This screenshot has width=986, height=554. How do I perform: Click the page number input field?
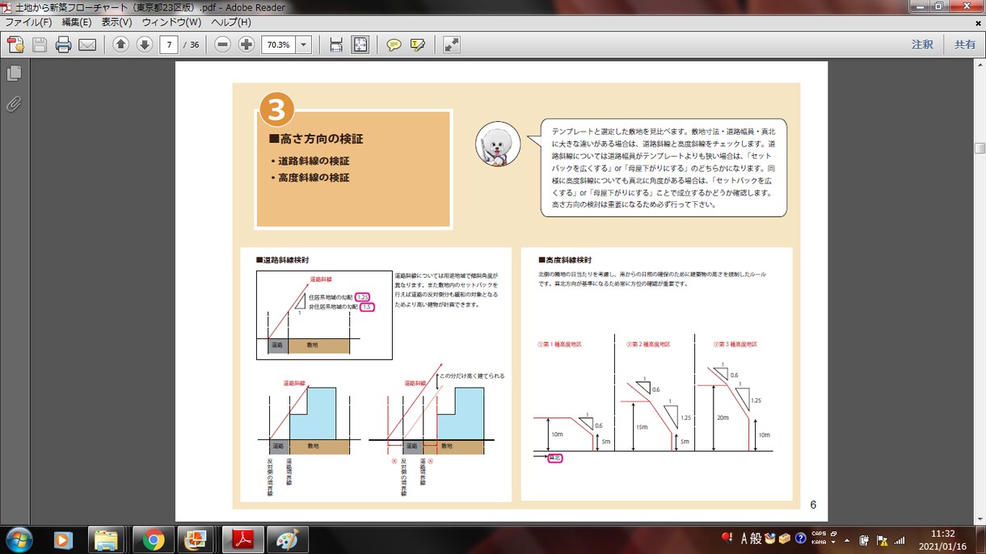coord(169,44)
